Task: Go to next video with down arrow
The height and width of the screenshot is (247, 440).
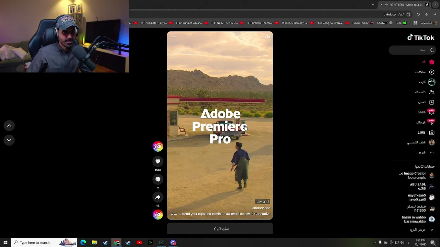Action: point(9,140)
